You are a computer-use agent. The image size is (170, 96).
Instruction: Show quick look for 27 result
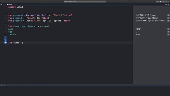click(x=168, y=32)
